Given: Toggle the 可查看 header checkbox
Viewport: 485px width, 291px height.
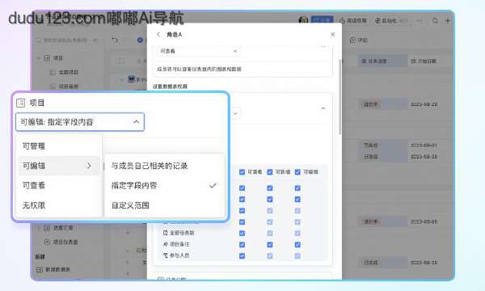Looking at the screenshot, I should (x=242, y=172).
